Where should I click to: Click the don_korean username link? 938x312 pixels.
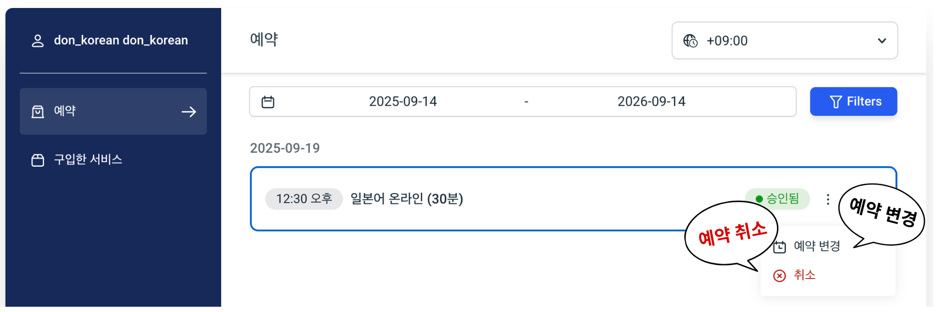121,40
